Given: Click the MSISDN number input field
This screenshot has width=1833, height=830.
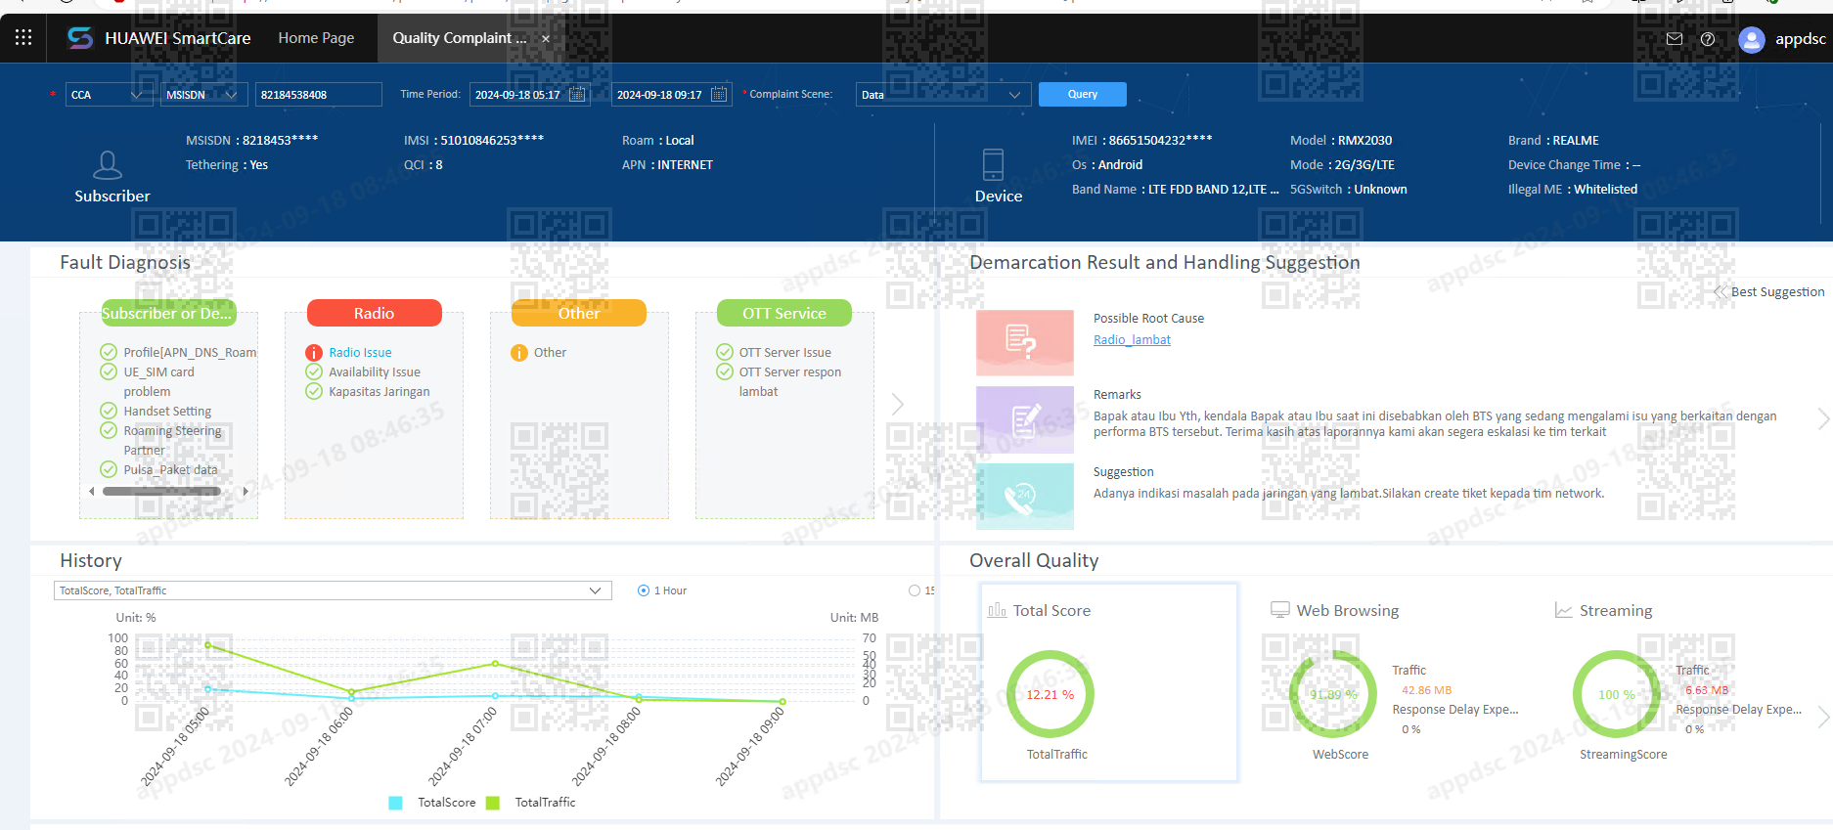Looking at the screenshot, I should click(319, 95).
